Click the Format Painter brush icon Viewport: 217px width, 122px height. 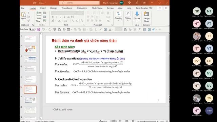(x=28, y=21)
